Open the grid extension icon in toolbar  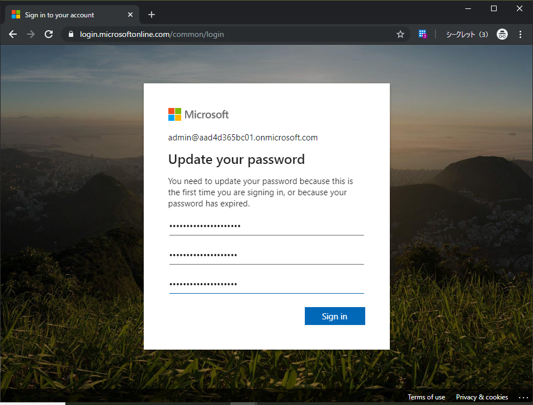(422, 34)
